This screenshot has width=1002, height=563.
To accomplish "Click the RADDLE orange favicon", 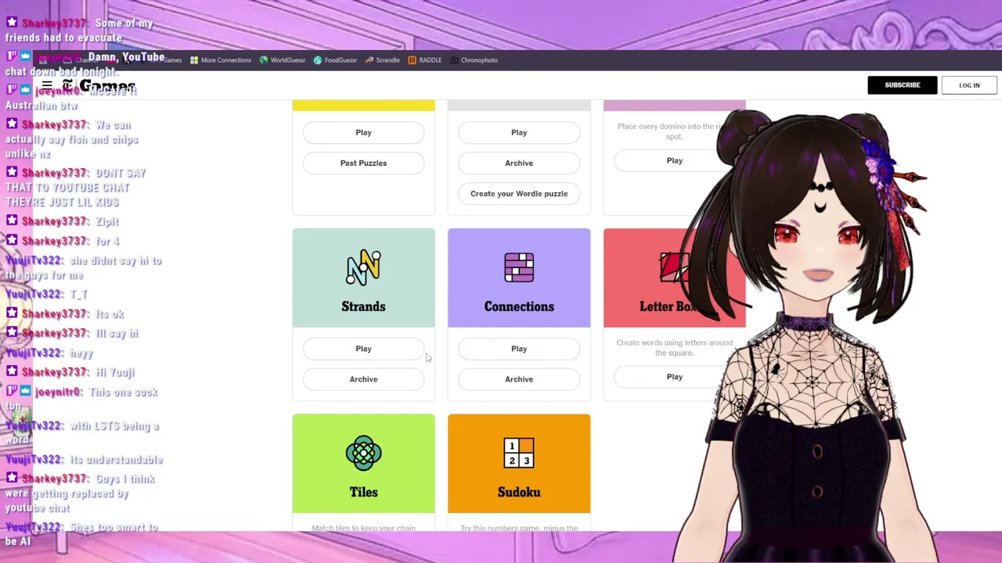I will tap(413, 60).
